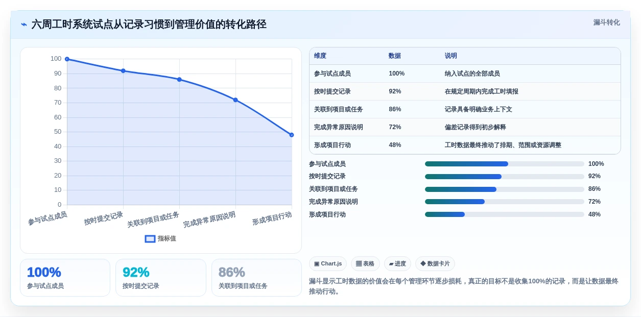Click the 维度 column header
Screen dimensions: 641x317
[320, 56]
